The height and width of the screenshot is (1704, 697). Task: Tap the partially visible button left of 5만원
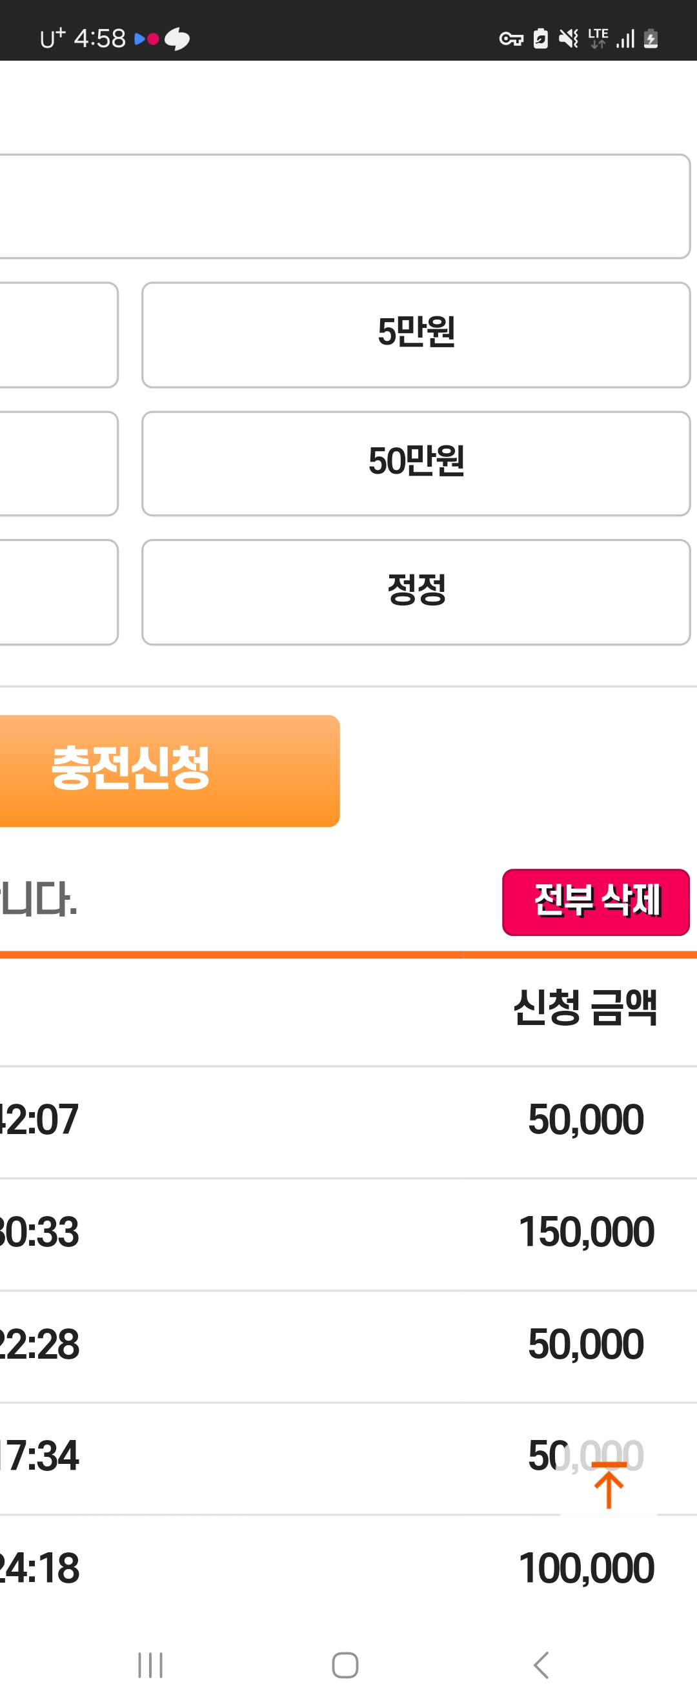[59, 335]
